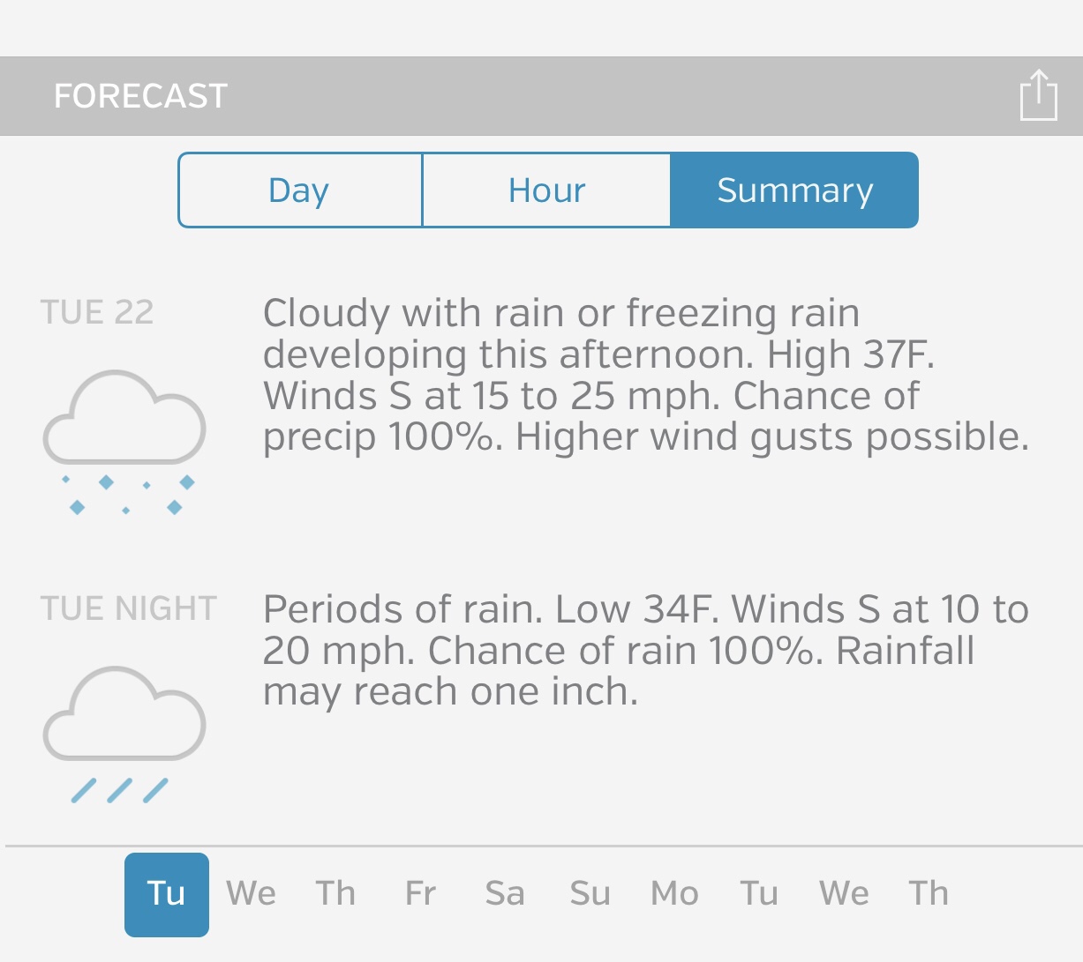This screenshot has width=1083, height=962.
Task: Switch to the Day forecast view
Action: click(x=300, y=190)
